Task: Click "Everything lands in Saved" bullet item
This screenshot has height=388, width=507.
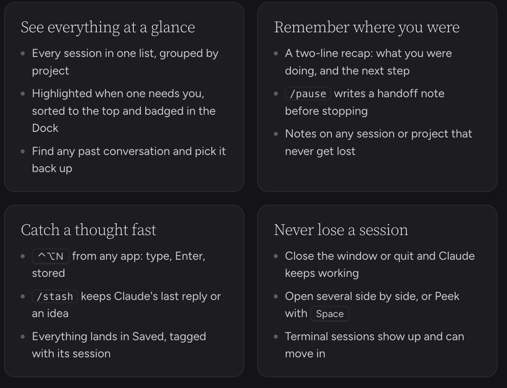Action: click(x=119, y=345)
